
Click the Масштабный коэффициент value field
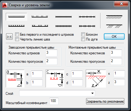(54, 101)
